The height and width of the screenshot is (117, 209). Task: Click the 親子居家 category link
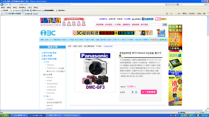click(144, 25)
